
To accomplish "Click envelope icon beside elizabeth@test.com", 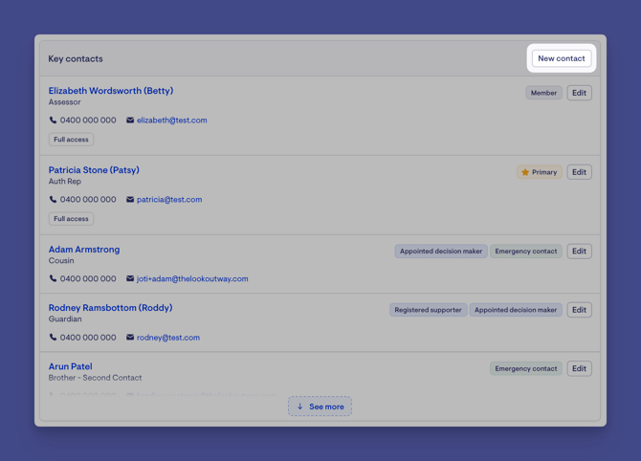I will (x=130, y=121).
